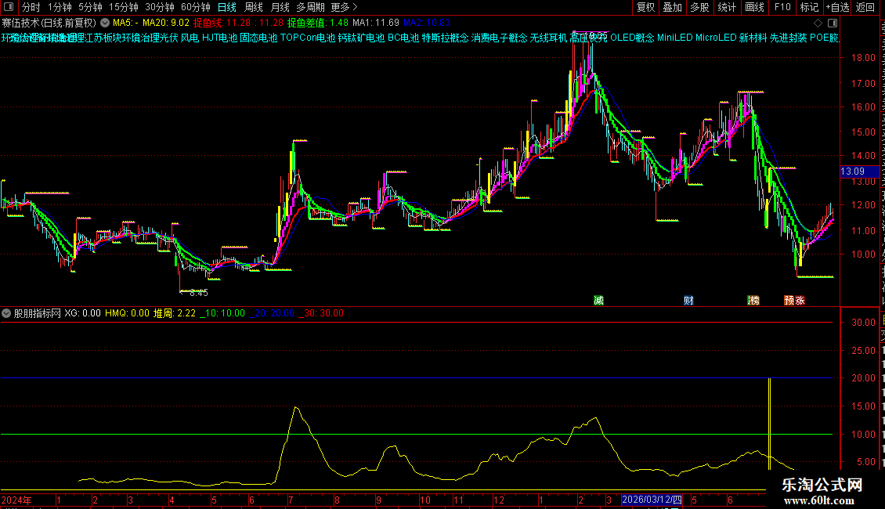Image resolution: width=885 pixels, height=509 pixels.
Task: Click the 先进封装 concept link
Action: pos(789,38)
